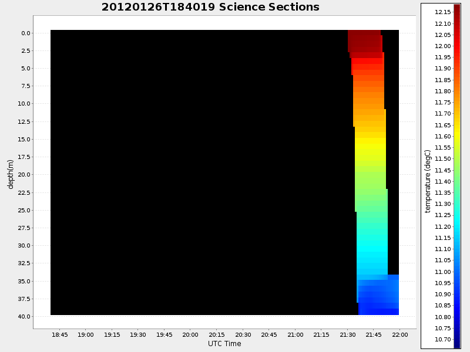Viewport: 470px width, 352px height.
Task: Click the 15.0 depth tick label
Action: tap(24, 140)
